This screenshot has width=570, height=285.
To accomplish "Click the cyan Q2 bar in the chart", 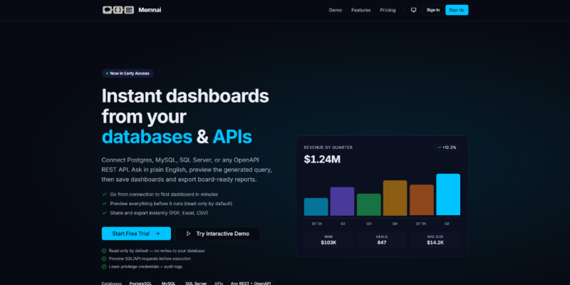I will pos(447,195).
